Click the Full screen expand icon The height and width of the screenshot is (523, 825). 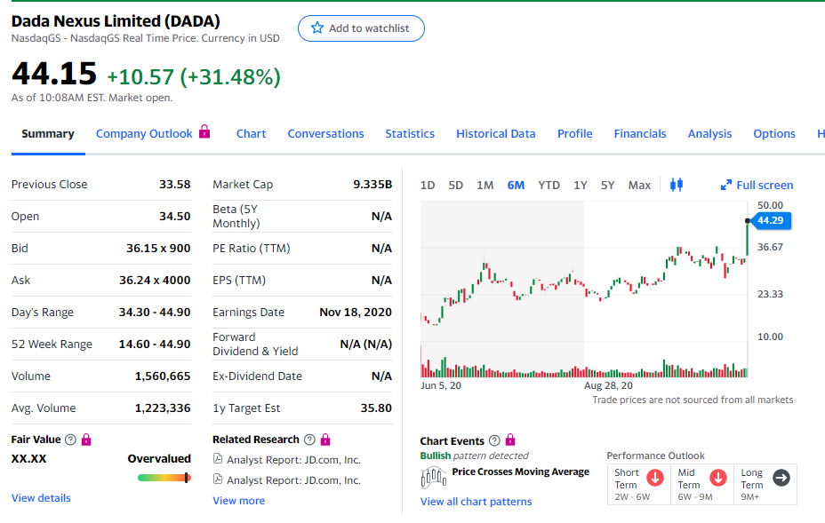coord(725,185)
